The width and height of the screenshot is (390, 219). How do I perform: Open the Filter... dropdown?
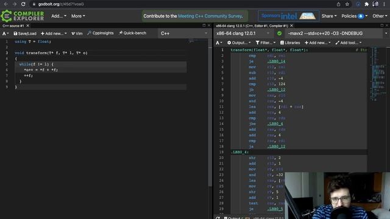coord(266,43)
